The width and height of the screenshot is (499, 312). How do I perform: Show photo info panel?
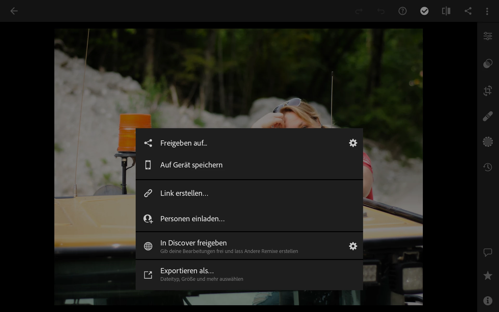(488, 301)
